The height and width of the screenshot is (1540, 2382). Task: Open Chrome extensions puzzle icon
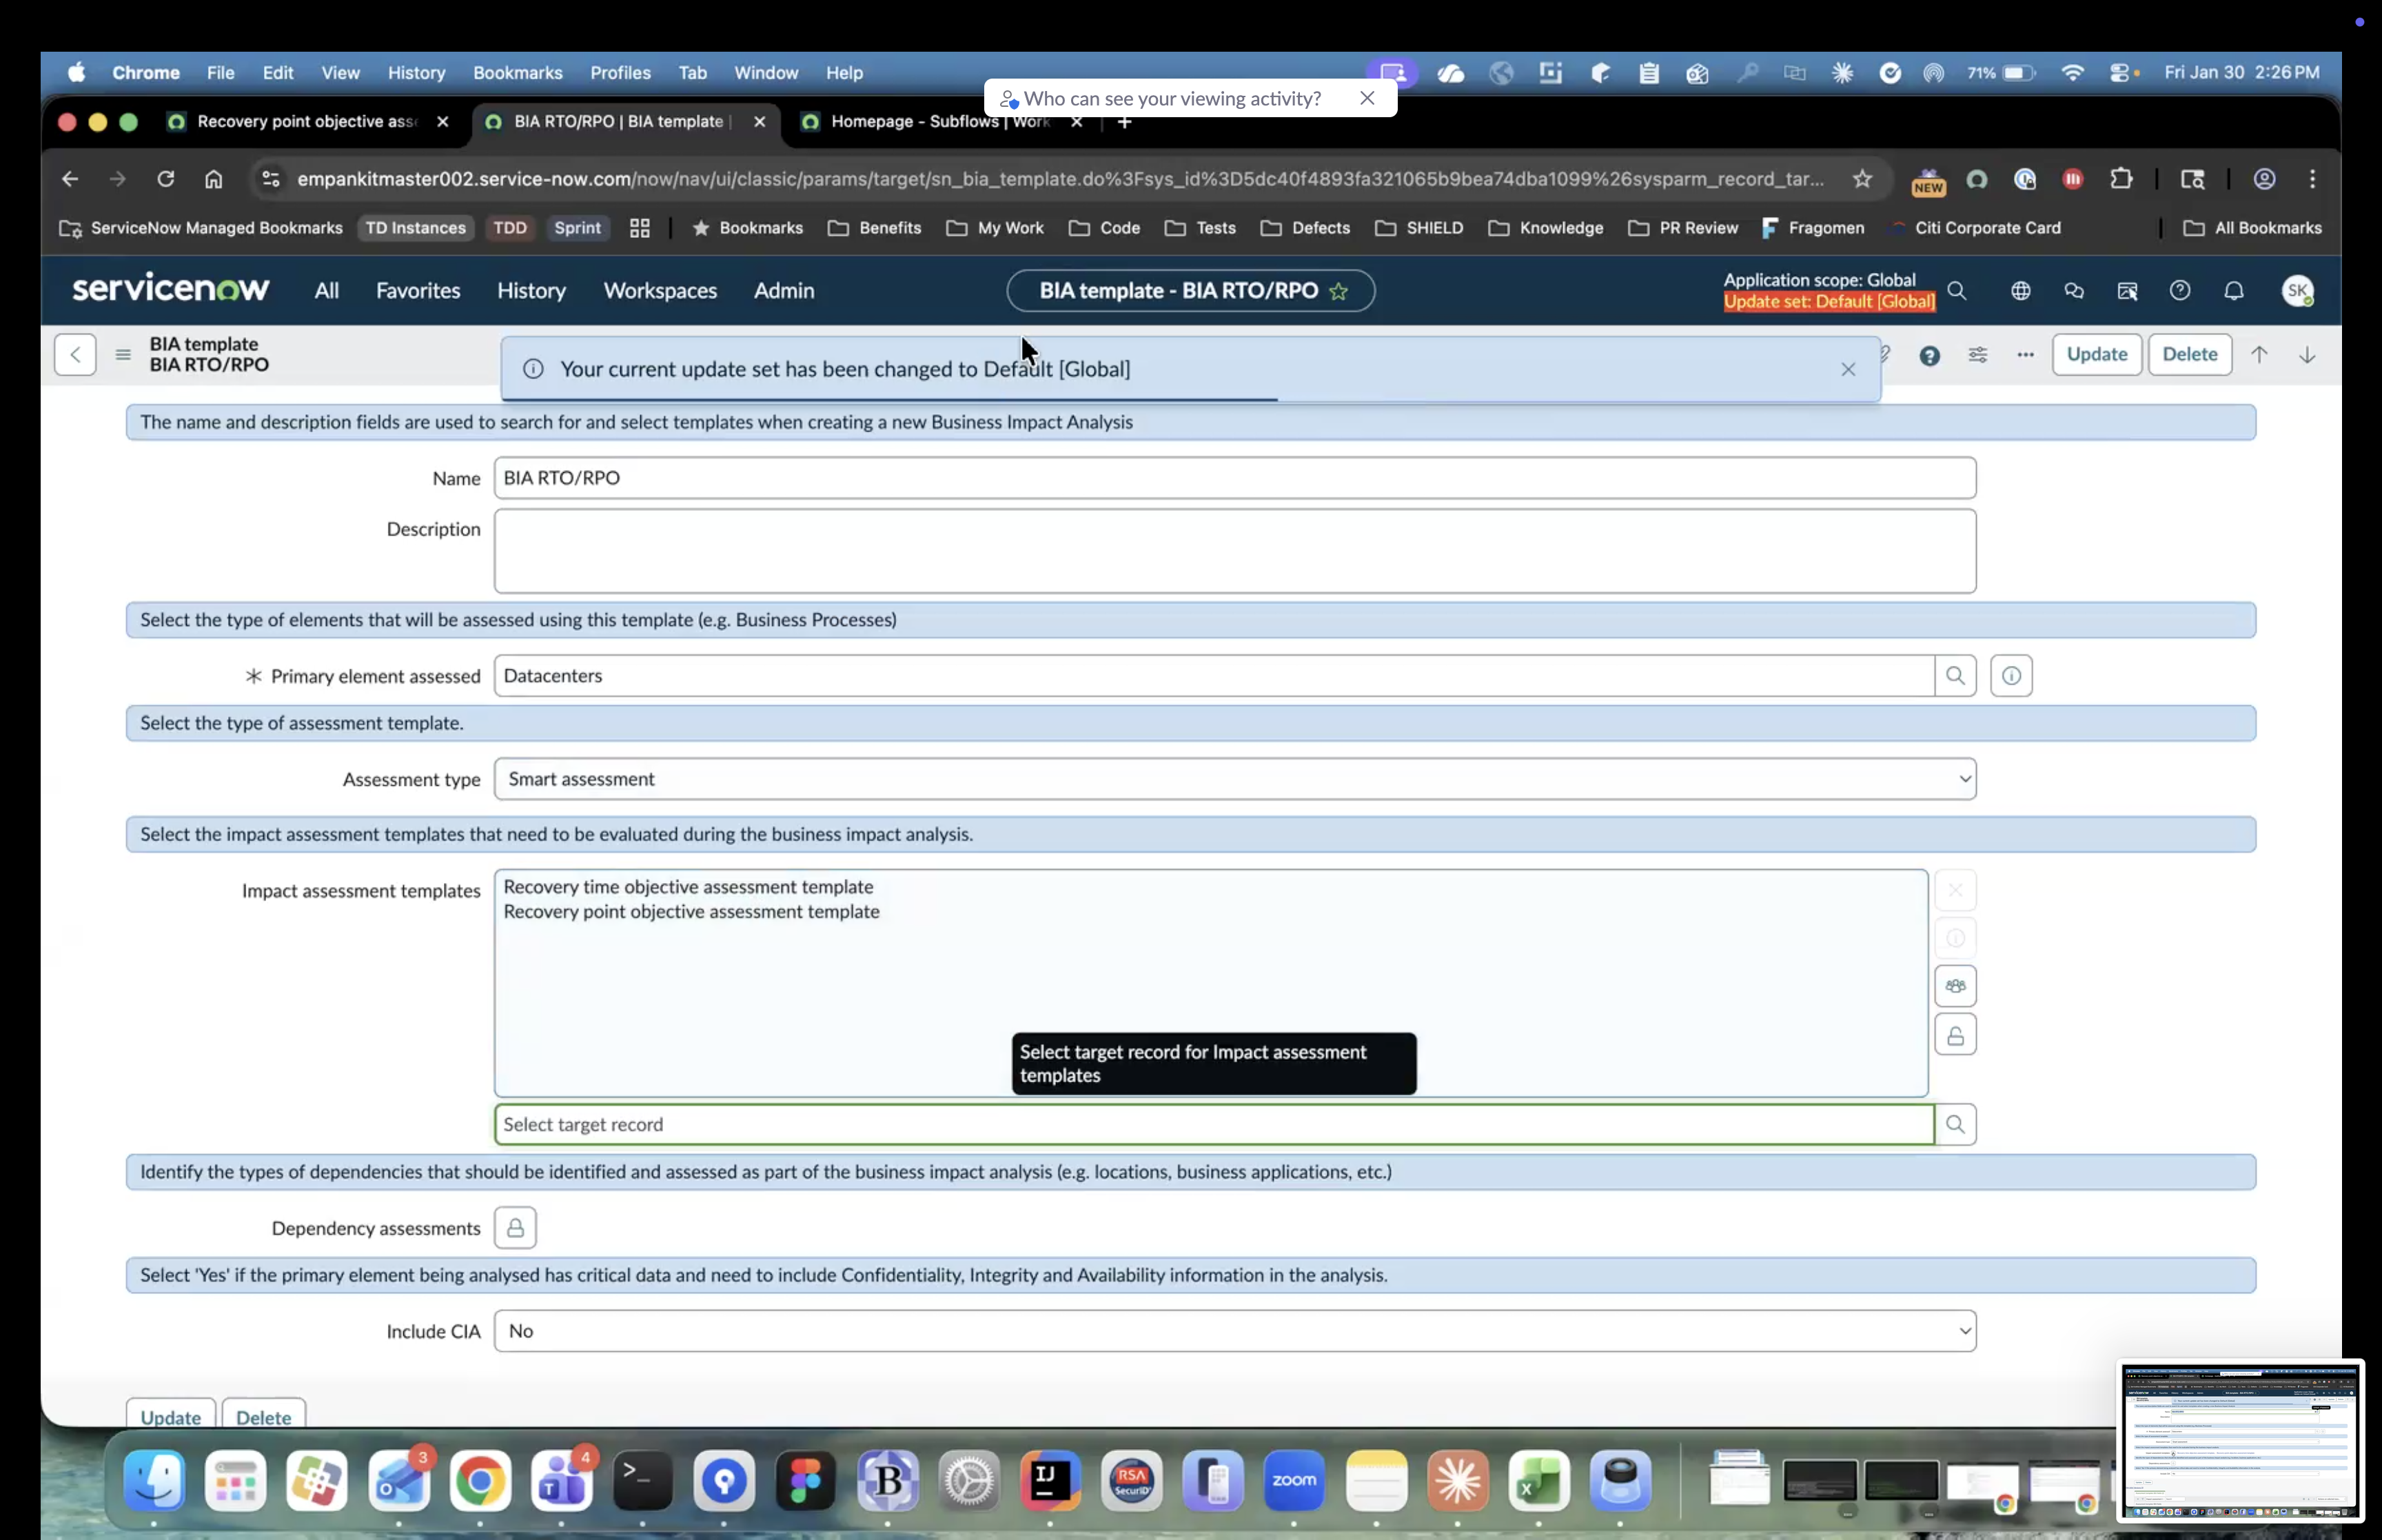[2120, 179]
